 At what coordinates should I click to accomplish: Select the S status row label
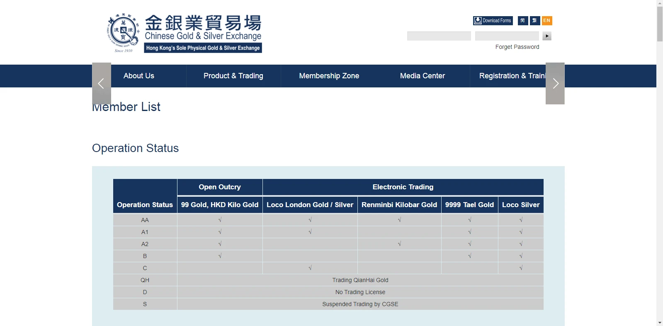tap(145, 304)
